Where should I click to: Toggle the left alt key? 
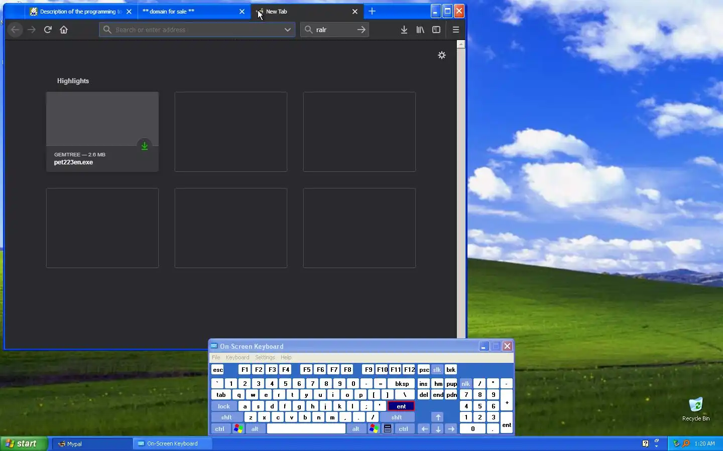(x=255, y=429)
